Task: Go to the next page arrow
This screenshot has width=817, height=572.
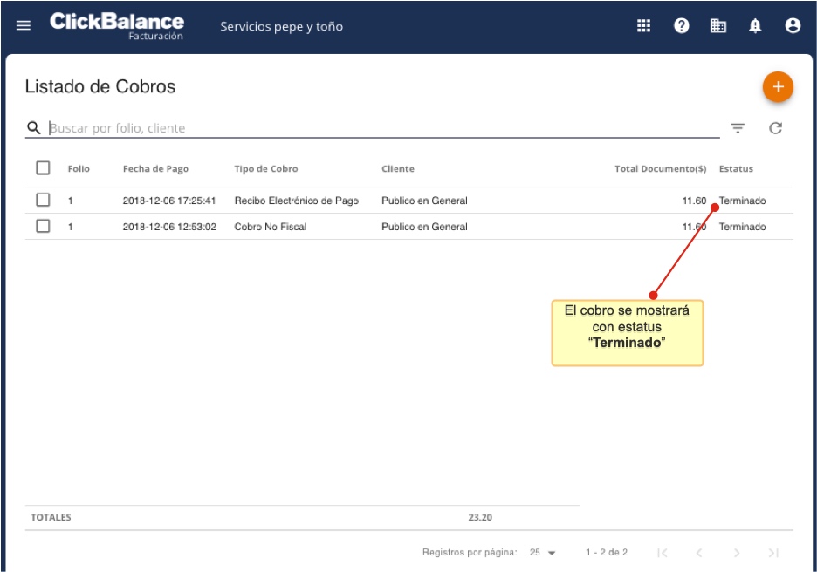Action: (x=737, y=553)
